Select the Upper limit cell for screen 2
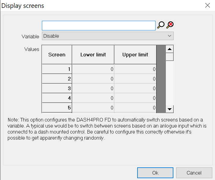This screenshot has width=215, height=180. [135, 79]
